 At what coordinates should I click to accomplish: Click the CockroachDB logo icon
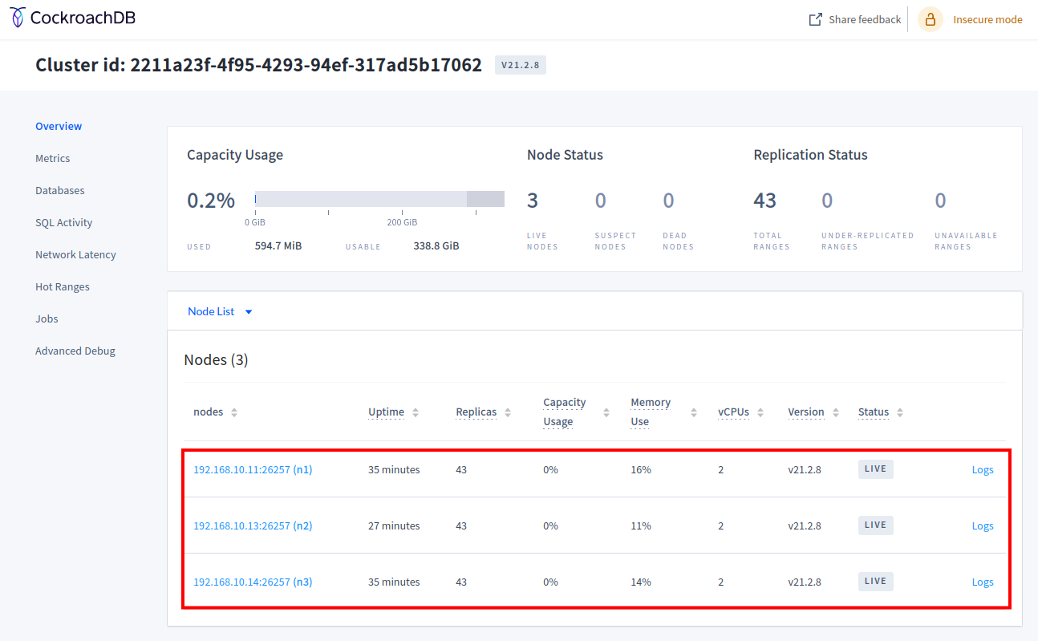coord(17,18)
